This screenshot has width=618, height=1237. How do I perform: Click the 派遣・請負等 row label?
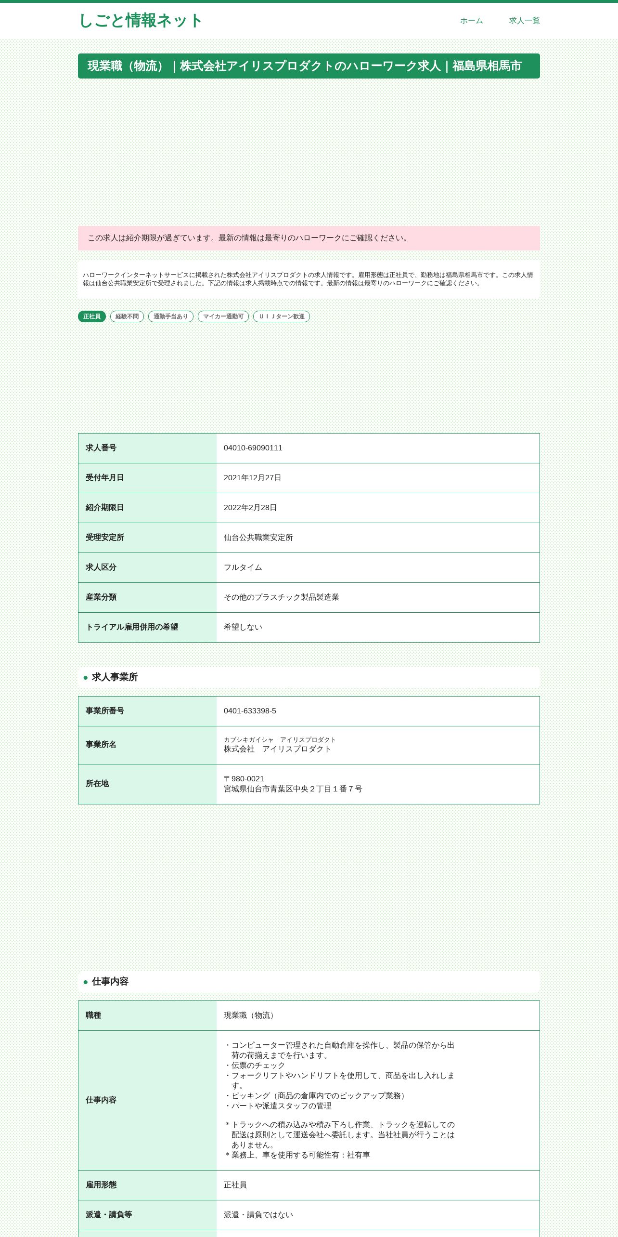click(x=109, y=1215)
